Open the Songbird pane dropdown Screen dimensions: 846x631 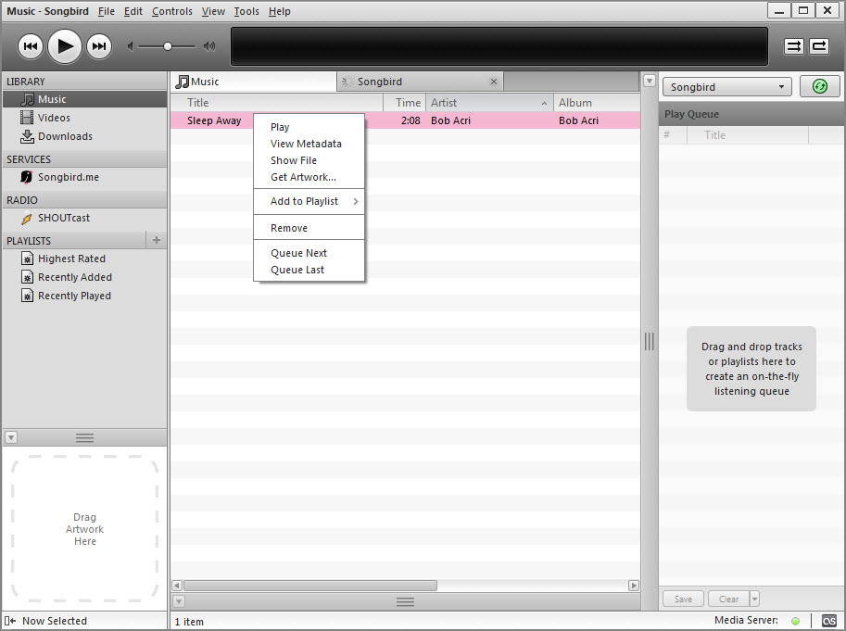point(726,87)
